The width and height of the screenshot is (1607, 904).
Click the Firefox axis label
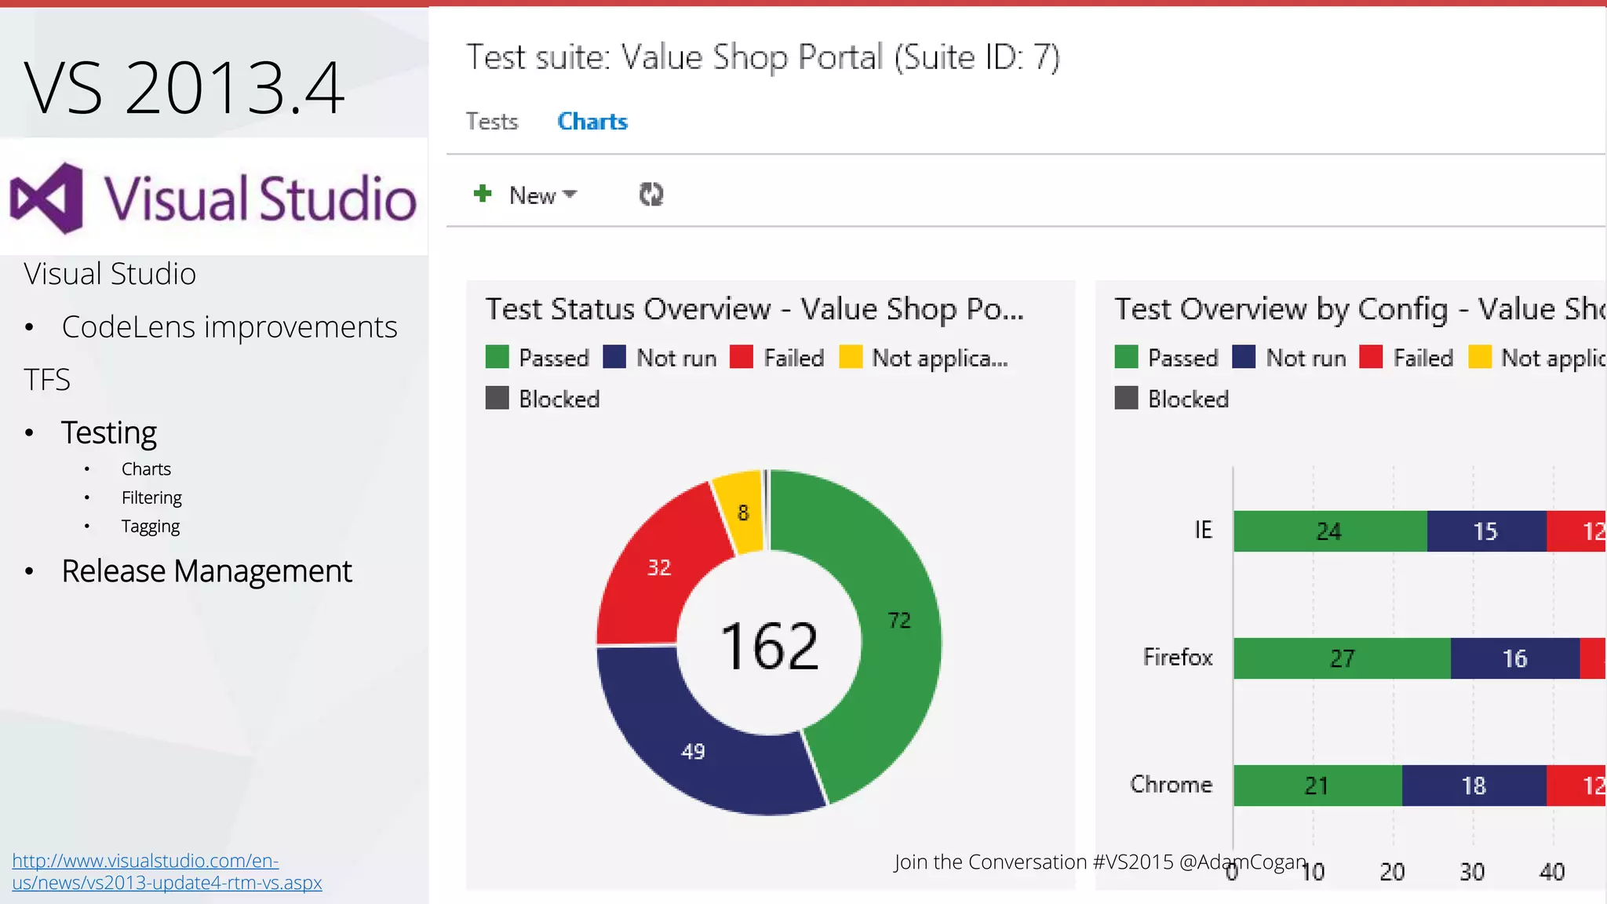[x=1178, y=657]
